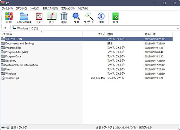Open the ファイル(F) menu
This screenshot has width=180, height=130.
(7, 8)
